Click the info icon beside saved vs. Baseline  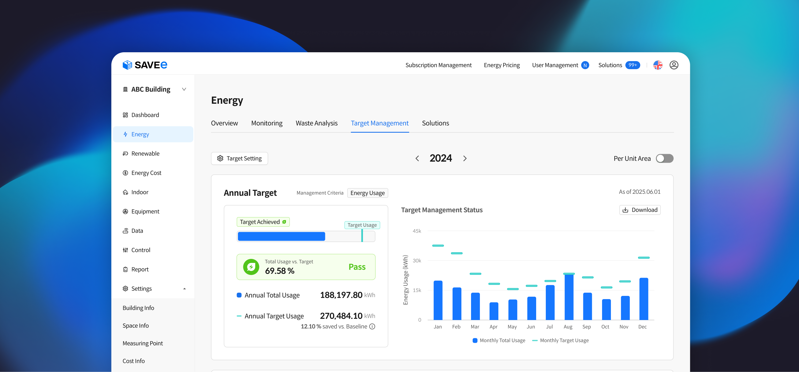[x=372, y=326]
